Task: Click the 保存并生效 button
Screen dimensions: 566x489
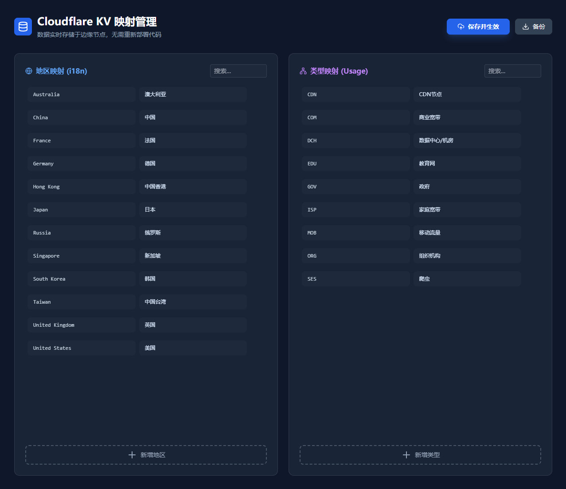Action: 478,27
